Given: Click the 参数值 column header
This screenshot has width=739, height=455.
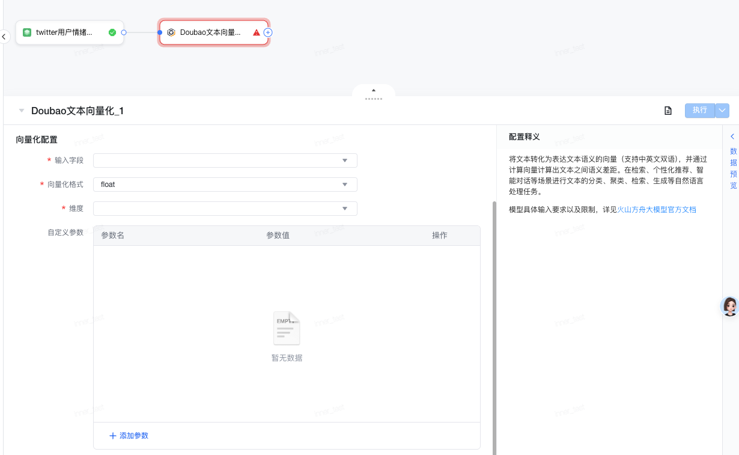Looking at the screenshot, I should 278,236.
